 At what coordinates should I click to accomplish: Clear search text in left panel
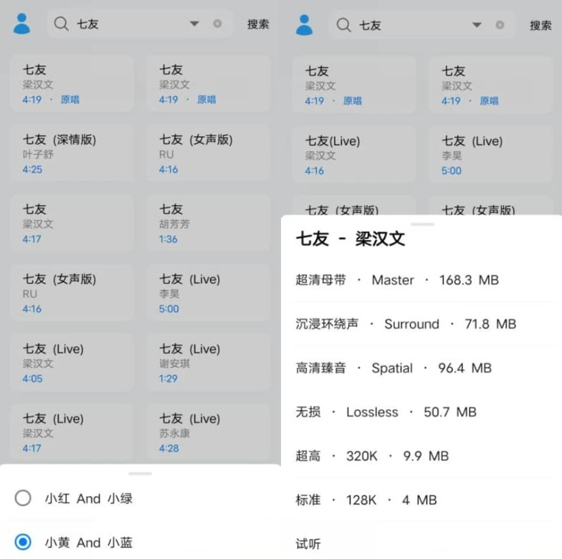(217, 24)
